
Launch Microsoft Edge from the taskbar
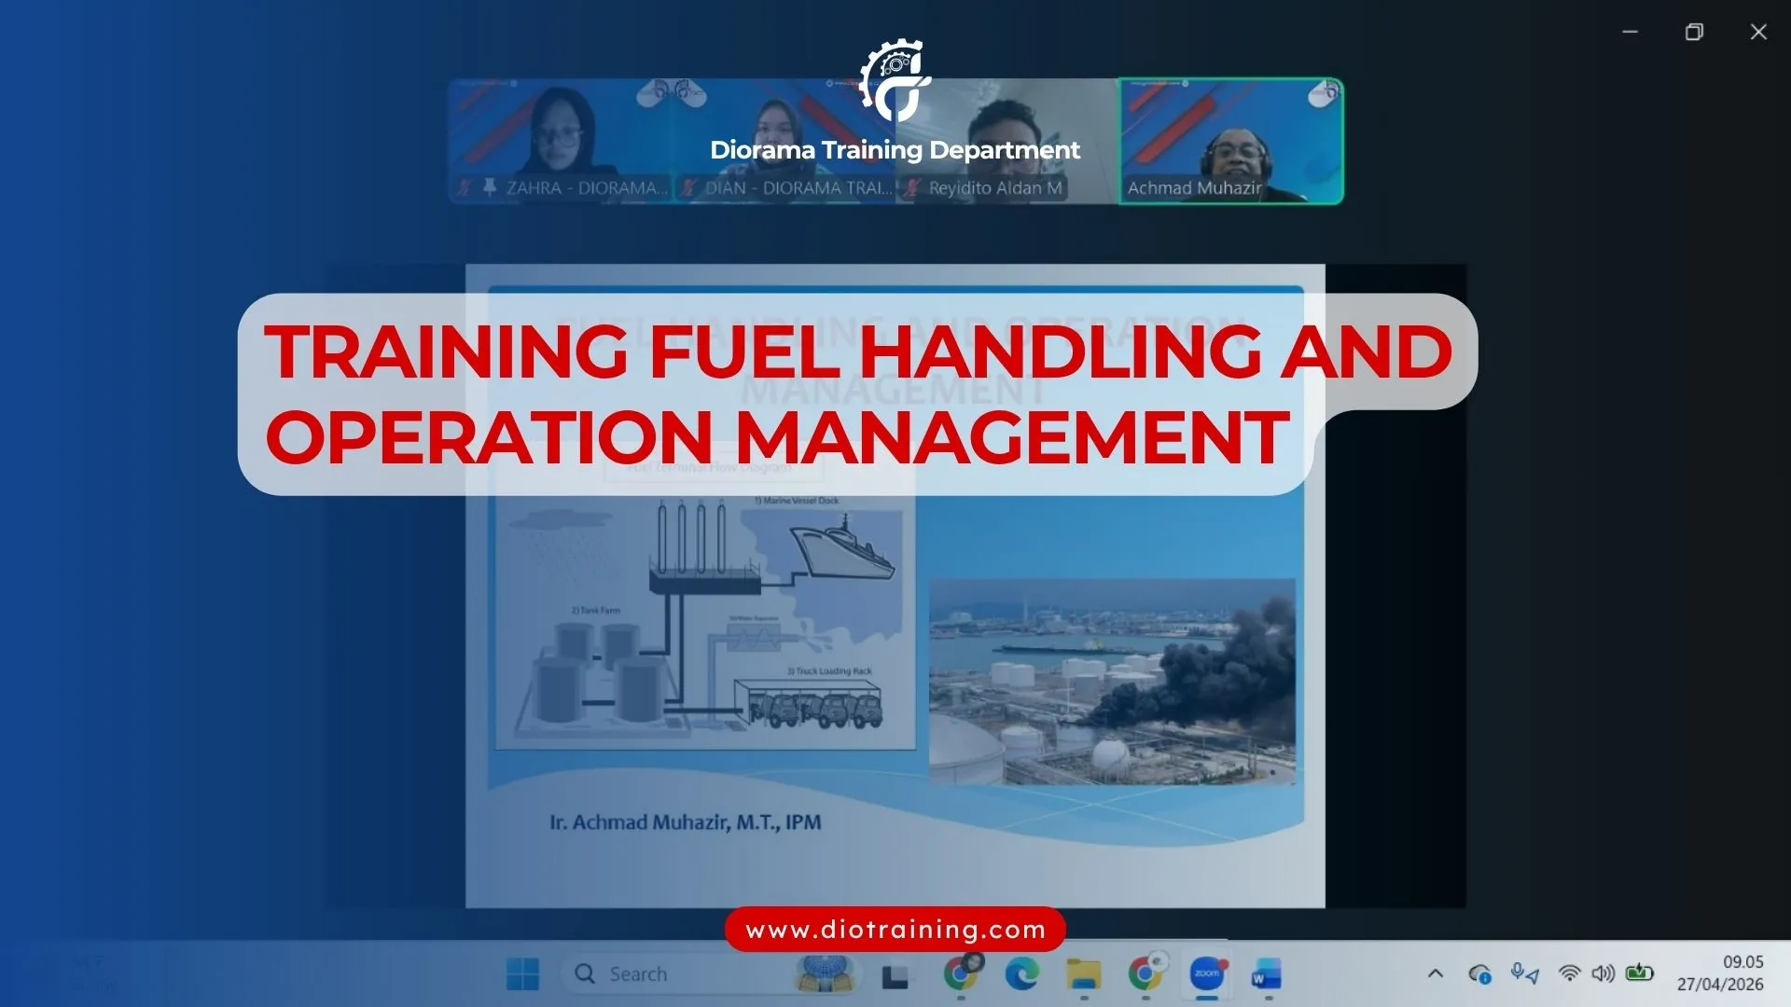[x=1021, y=974]
